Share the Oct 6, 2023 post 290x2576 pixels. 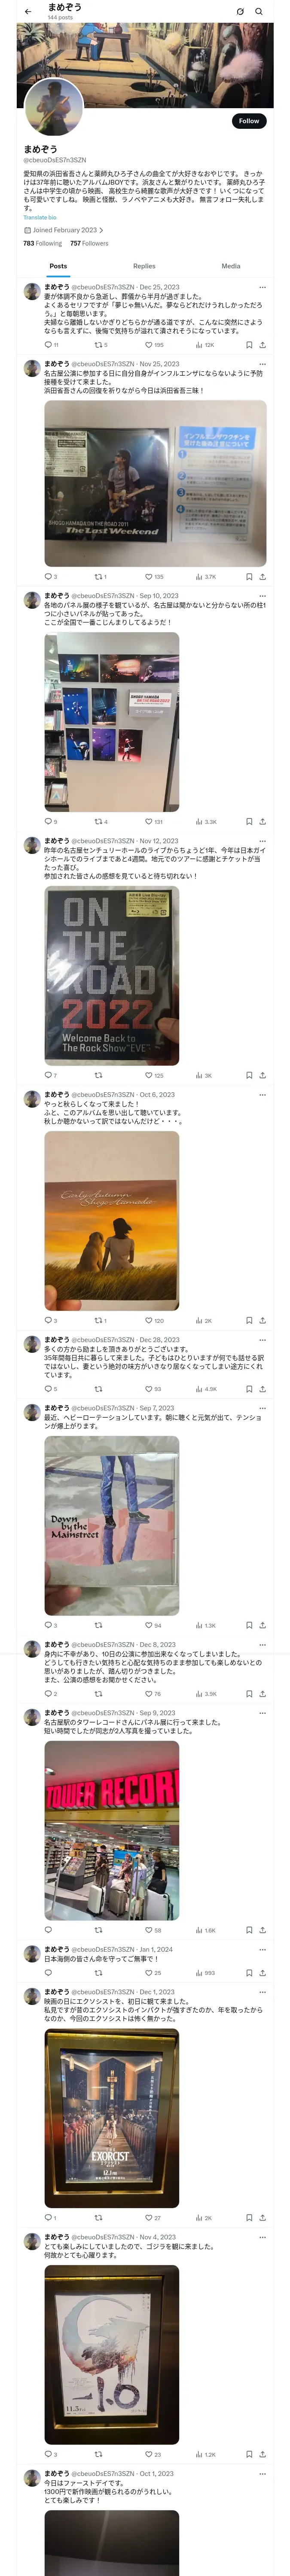coord(262,1321)
